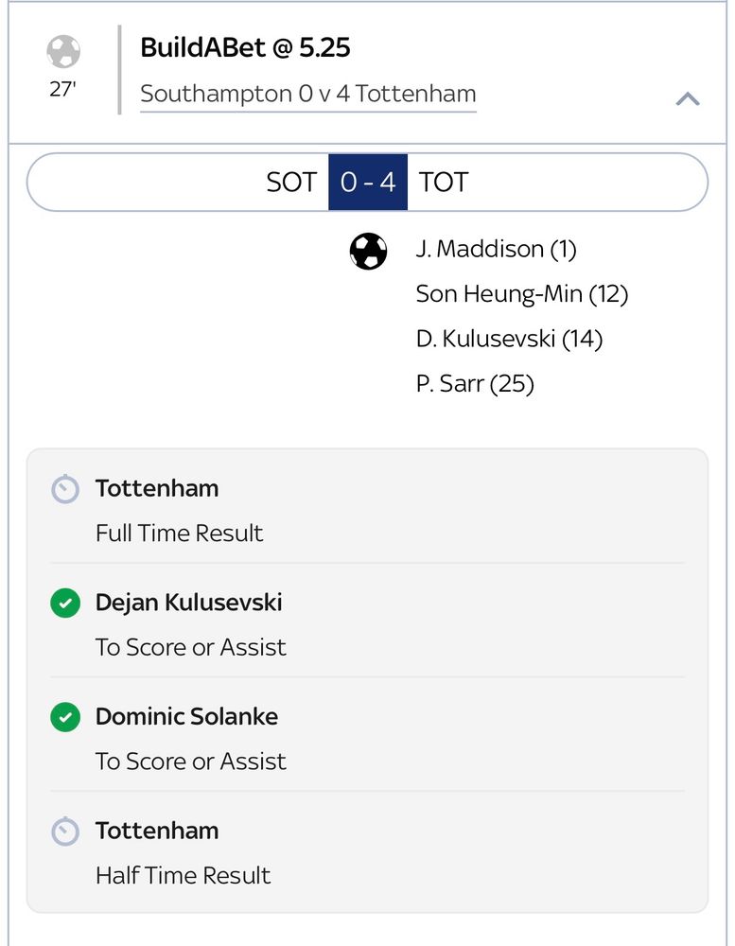735x946 pixels.
Task: Click scorer J. Maddison (1)
Action: click(496, 249)
